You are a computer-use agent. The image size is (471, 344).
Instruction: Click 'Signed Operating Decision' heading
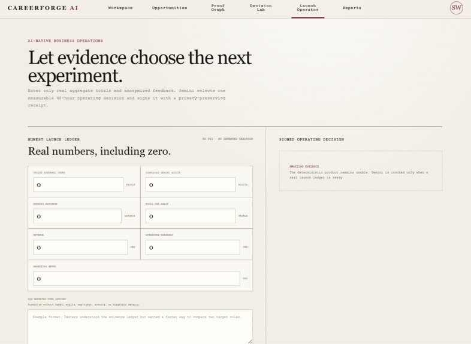[x=312, y=139]
